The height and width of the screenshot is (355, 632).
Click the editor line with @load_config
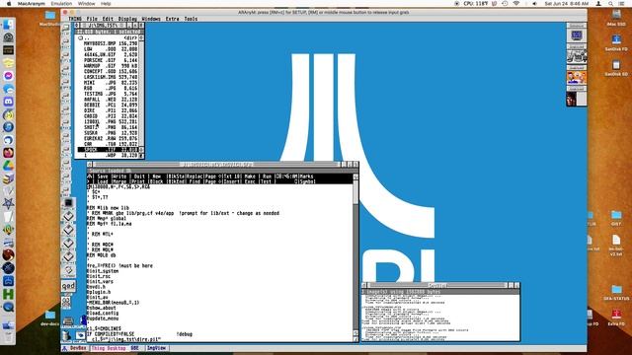pyautogui.click(x=103, y=313)
